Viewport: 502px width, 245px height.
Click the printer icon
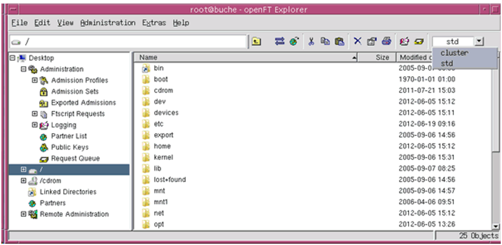pos(386,41)
